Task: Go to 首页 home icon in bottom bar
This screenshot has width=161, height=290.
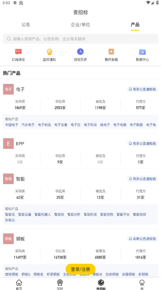Action: point(19,283)
